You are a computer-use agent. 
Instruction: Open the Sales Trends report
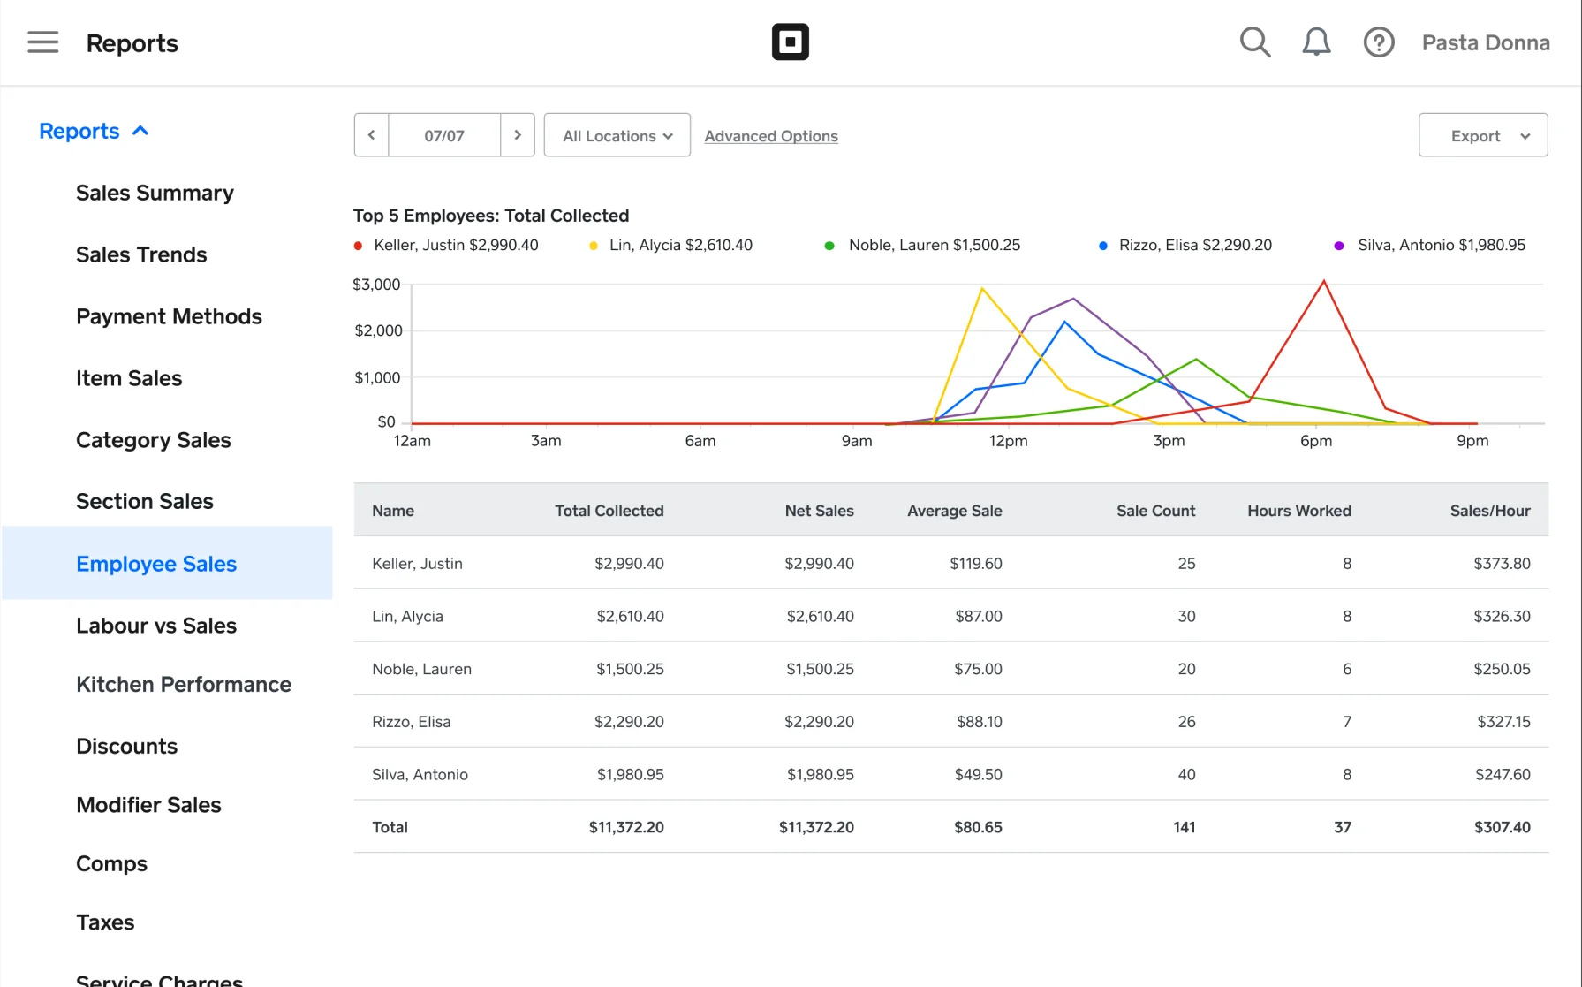(141, 254)
